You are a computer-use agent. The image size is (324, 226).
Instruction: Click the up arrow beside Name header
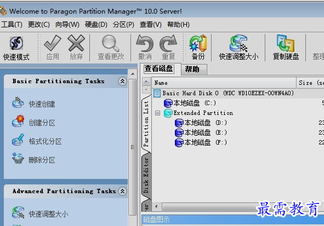point(146,82)
